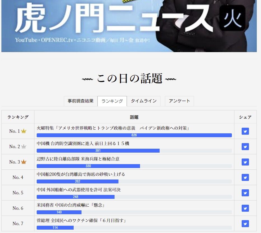This screenshot has height=233, width=261.
Task: Click the 330 vote bar
Action: [88, 166]
